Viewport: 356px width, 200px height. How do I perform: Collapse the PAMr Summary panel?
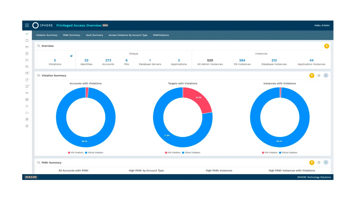326,163
